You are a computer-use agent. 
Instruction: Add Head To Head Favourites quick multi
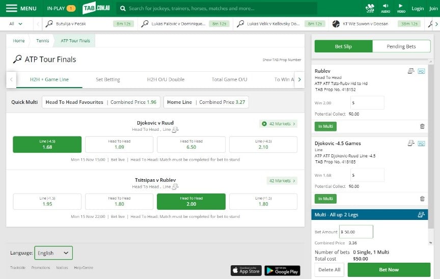click(101, 102)
